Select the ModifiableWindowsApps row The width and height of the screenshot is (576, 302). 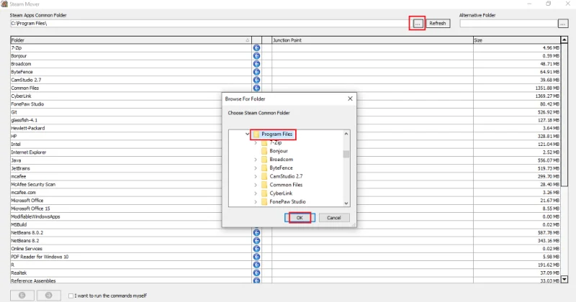pos(131,216)
